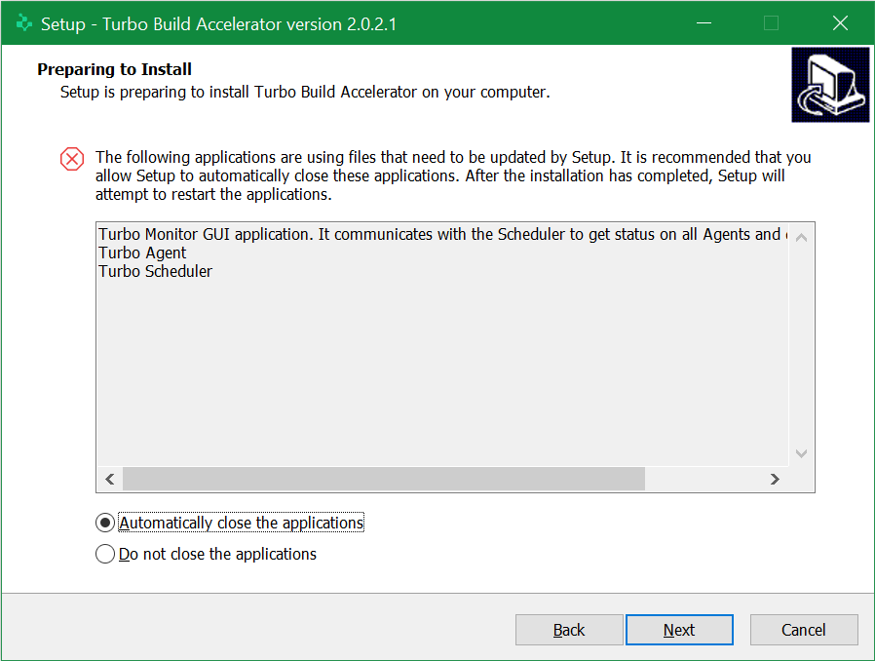This screenshot has width=875, height=661.
Task: Click the horizontal scrollbar thumb
Action: [x=383, y=479]
